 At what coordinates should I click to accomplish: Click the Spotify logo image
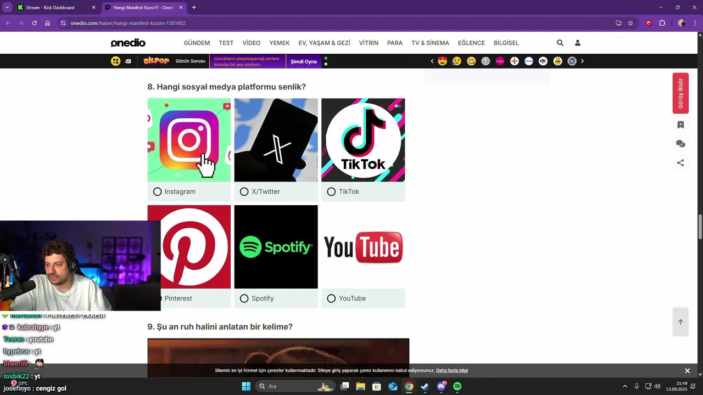click(x=276, y=247)
